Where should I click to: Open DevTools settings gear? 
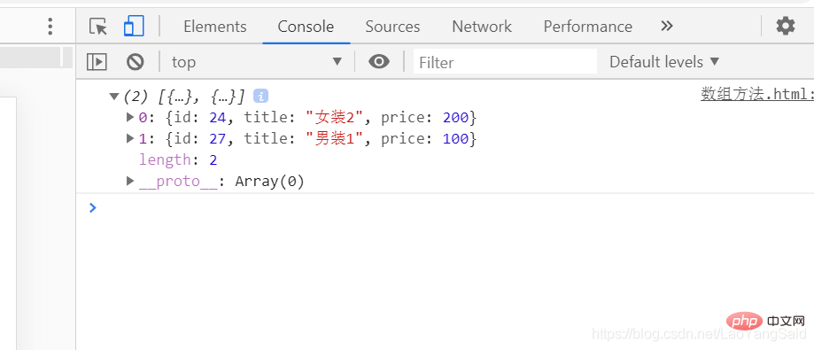coord(785,26)
